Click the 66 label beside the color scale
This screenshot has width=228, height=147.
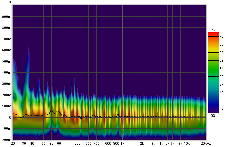pos(221,44)
